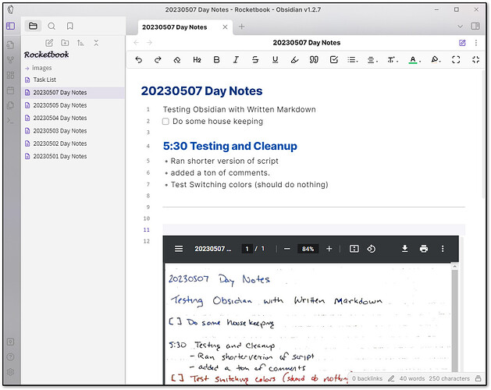Open the tab list dropdown chevron
The width and height of the screenshot is (491, 390).
tap(459, 26)
